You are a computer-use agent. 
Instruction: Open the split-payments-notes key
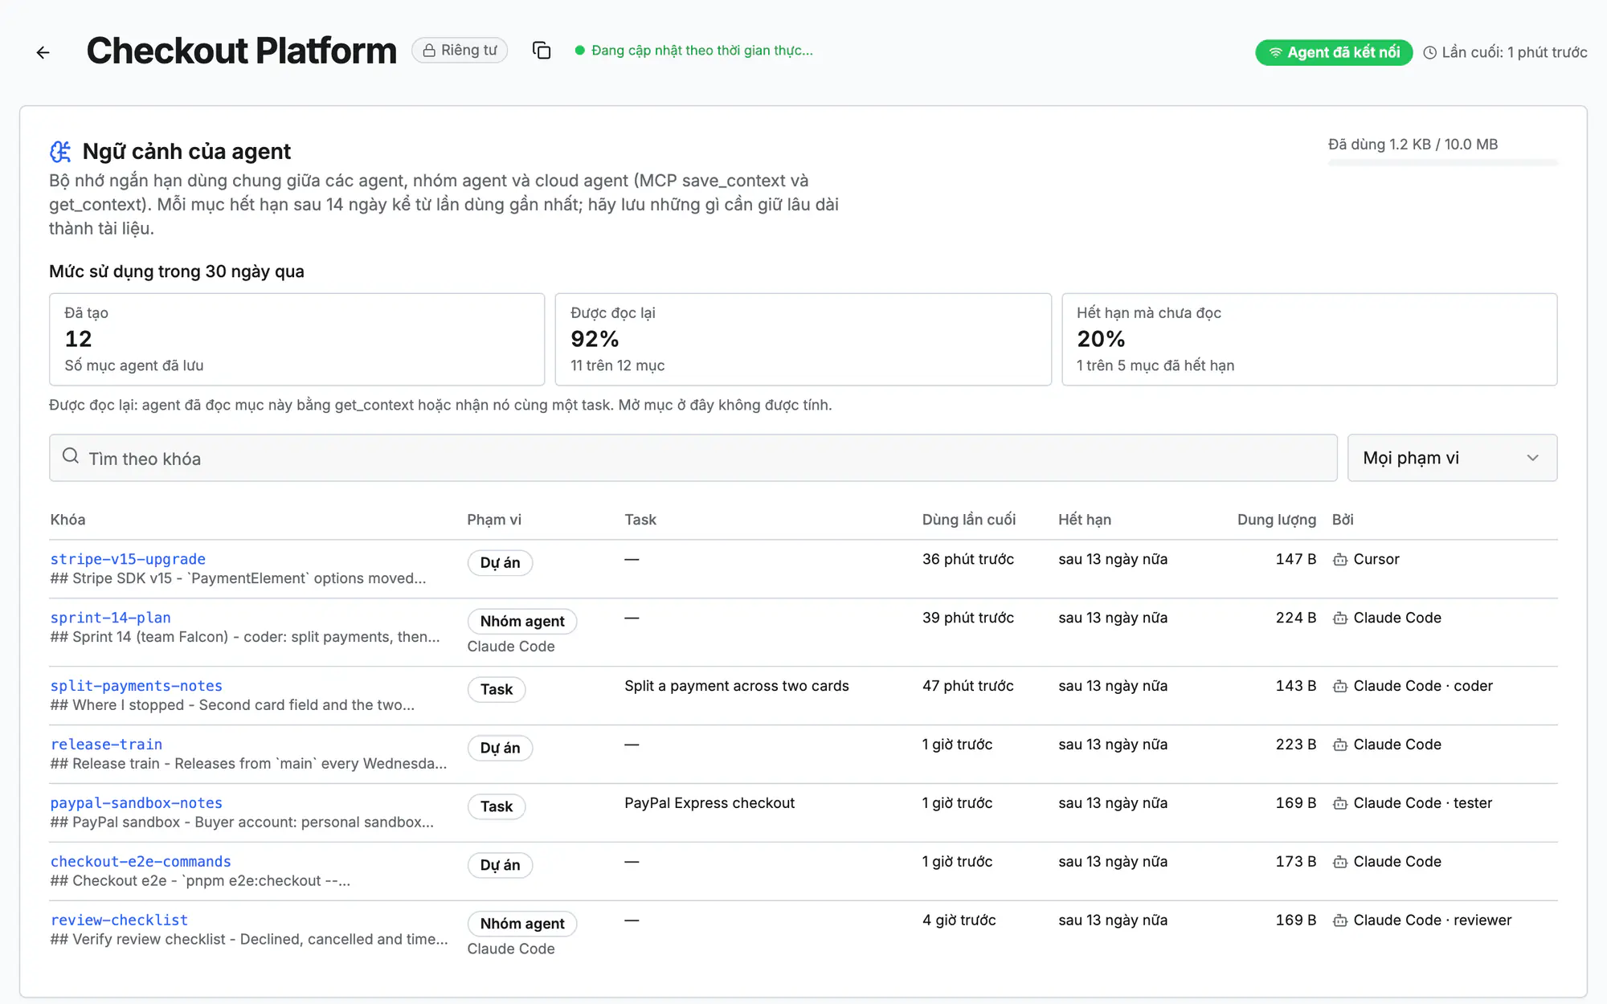[136, 686]
